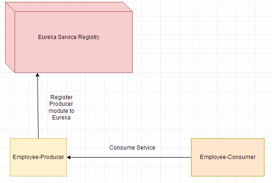Click the Eureka Service Registry label text
This screenshot has width=272, height=183.
(69, 37)
